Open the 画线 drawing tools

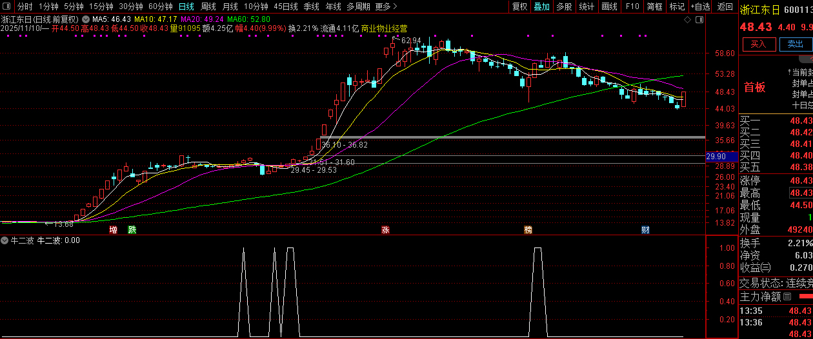(x=609, y=6)
